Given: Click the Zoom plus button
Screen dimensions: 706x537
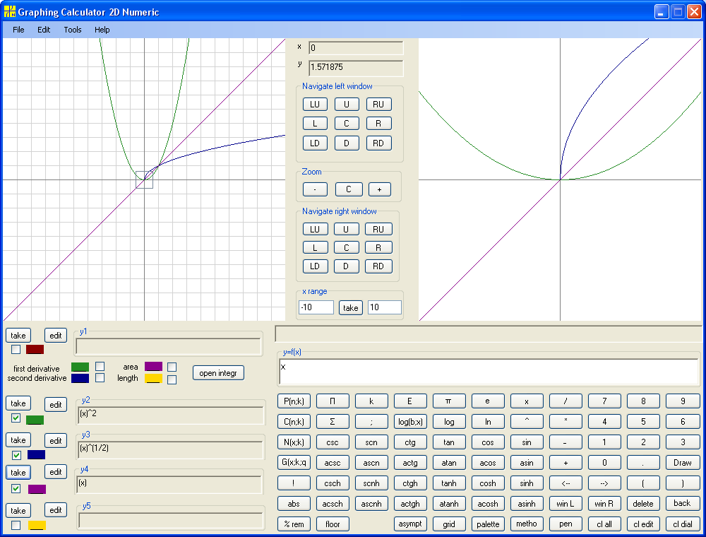Looking at the screenshot, I should click(x=380, y=189).
